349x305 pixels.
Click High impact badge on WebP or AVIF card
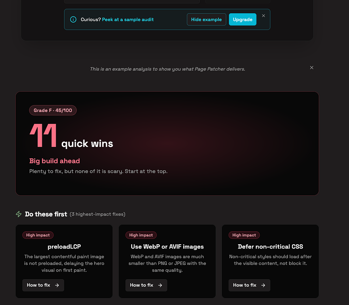141,235
